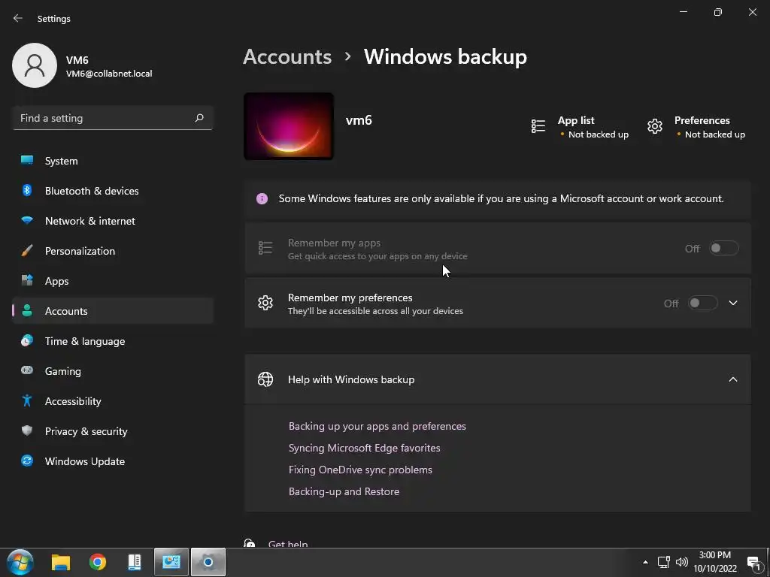The image size is (770, 577).
Task: Open the Backing-up and Restore link
Action: 344,491
